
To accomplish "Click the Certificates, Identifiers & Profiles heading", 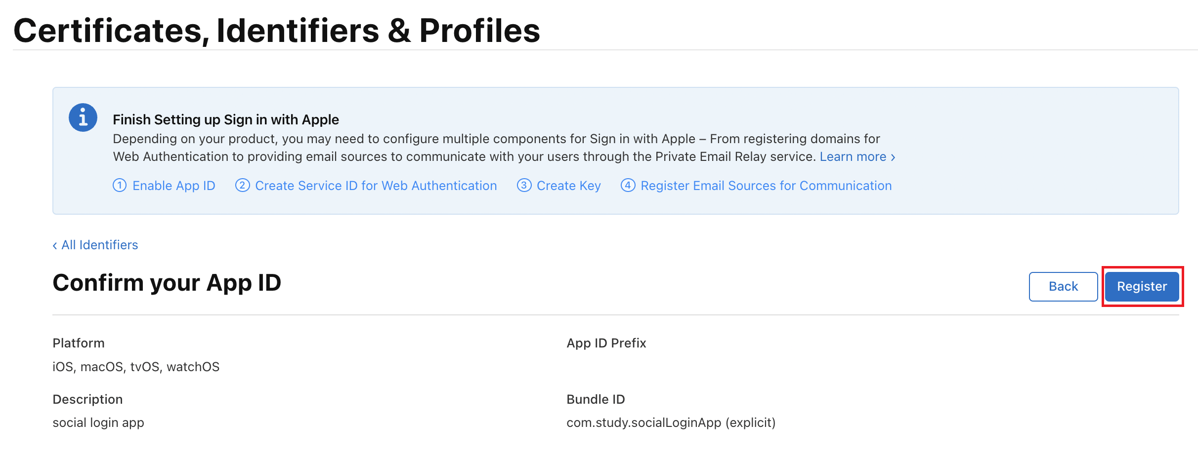I will tap(277, 31).
